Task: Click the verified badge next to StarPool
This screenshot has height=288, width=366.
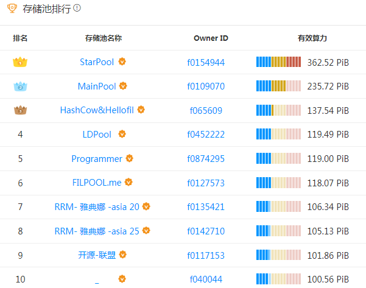Action: coord(122,61)
